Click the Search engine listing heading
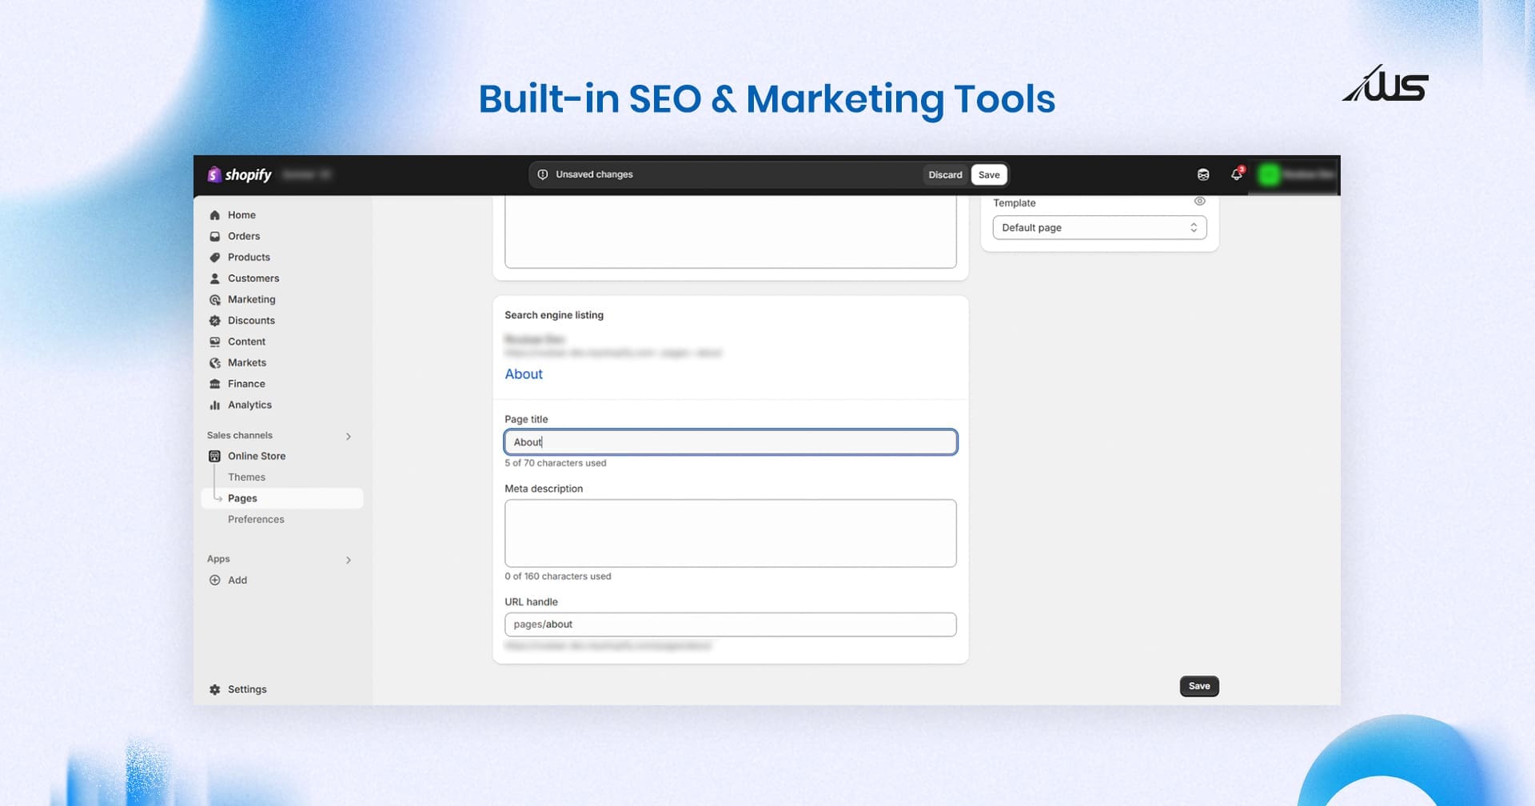The image size is (1535, 806). click(554, 315)
